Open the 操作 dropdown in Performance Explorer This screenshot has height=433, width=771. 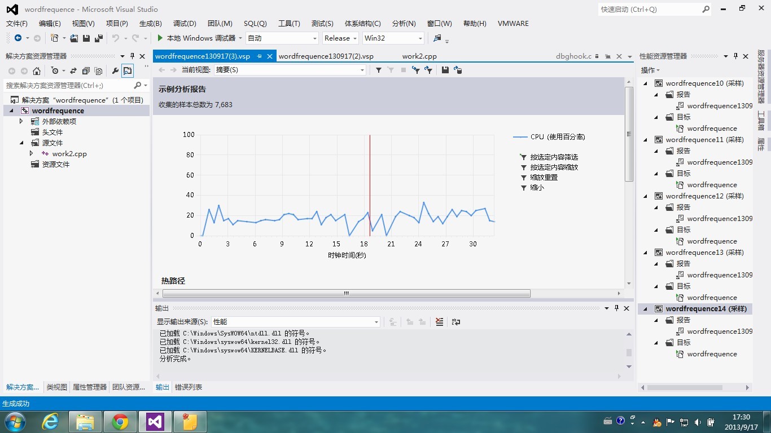click(650, 70)
